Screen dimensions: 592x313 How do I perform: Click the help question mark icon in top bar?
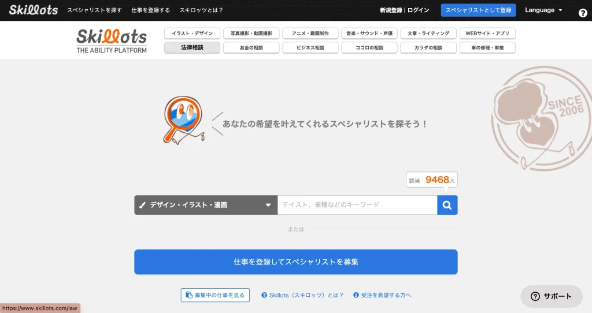point(583,13)
